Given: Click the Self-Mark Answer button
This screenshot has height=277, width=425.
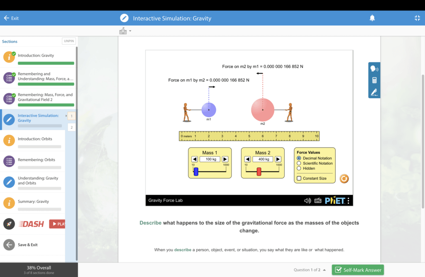Looking at the screenshot, I should 358,270.
